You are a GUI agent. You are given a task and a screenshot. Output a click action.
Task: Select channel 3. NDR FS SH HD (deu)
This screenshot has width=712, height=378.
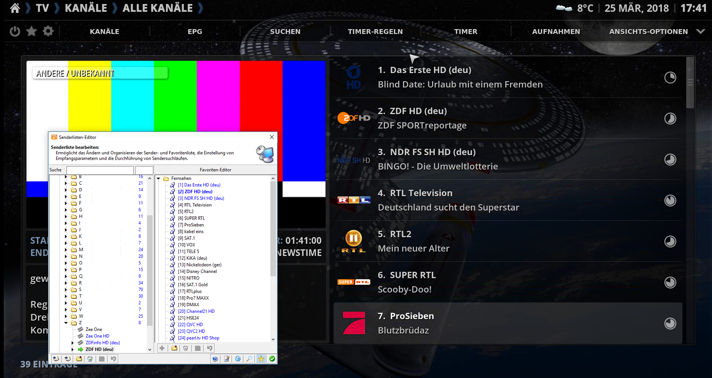(508, 159)
